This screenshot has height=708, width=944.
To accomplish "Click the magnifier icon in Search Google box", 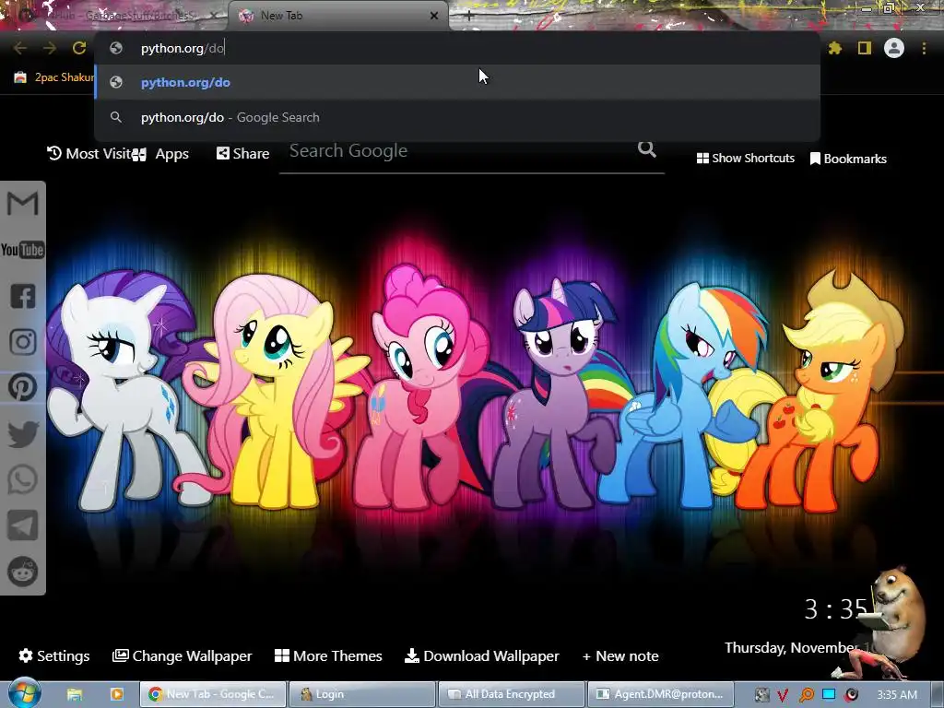I will [x=647, y=148].
